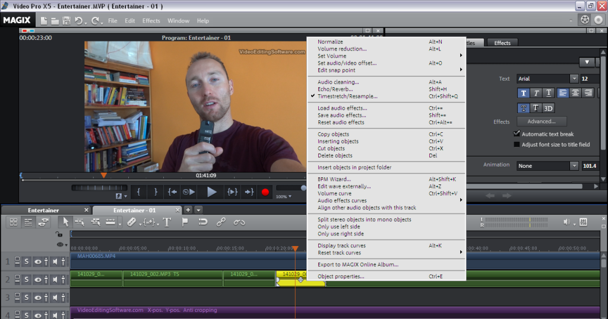Start playback with the Play button
Viewport: 608px width, 319px height.
tap(211, 192)
